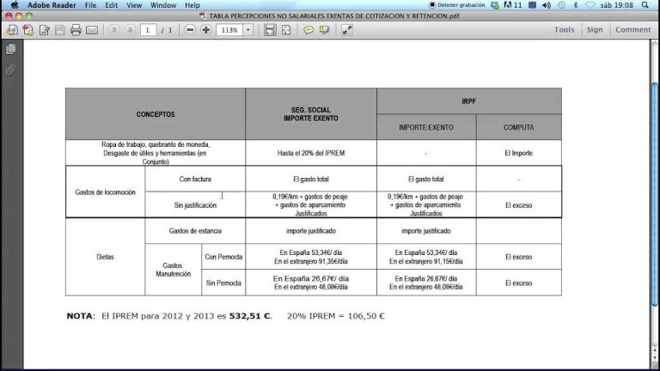This screenshot has width=660, height=371.
Task: Open the page thumbnails panel
Action: [11, 50]
